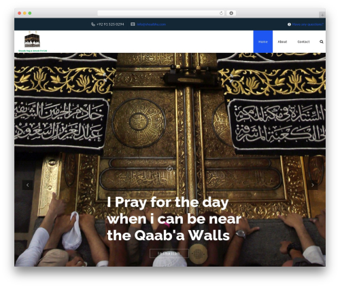Screen dimensions: 340x287
Task: Click the Inshallah button on the slider
Action: (x=169, y=253)
